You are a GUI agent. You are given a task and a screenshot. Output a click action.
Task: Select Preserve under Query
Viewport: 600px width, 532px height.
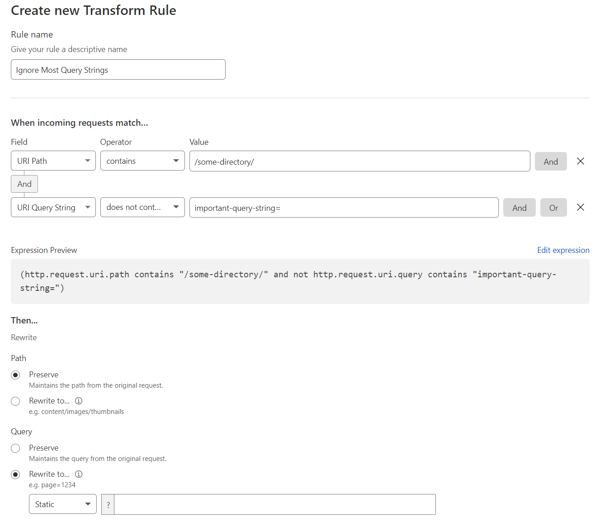click(x=15, y=448)
